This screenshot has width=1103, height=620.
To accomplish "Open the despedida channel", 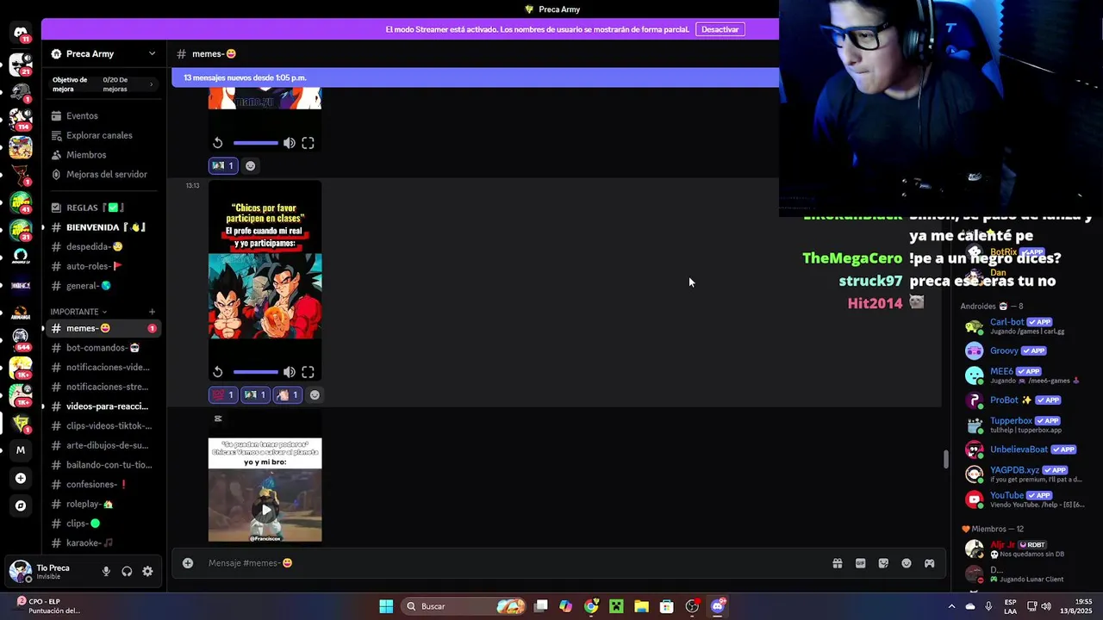I will 103,246.
